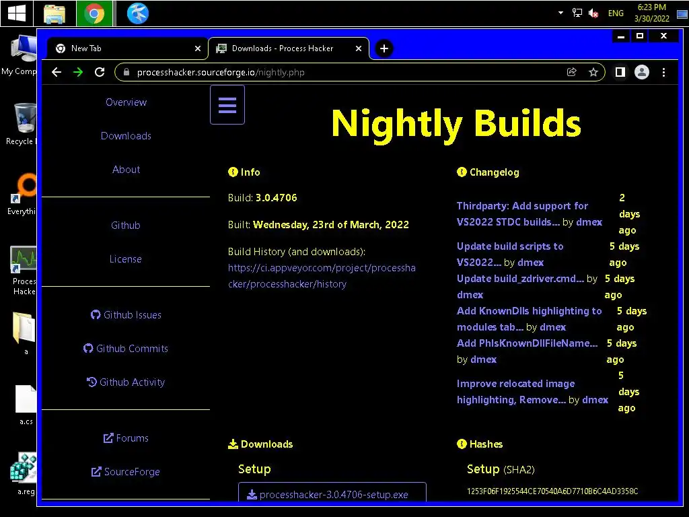
Task: Open Chrome's three-dot menu
Action: 663,72
